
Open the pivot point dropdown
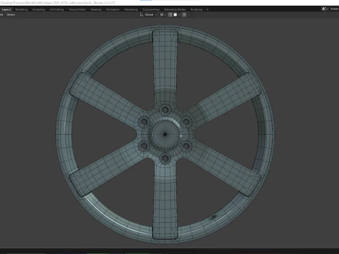163,15
